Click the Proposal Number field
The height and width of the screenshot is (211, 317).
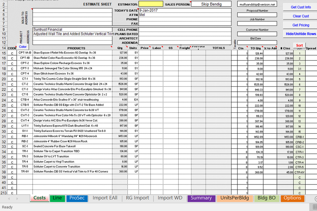[257, 15]
